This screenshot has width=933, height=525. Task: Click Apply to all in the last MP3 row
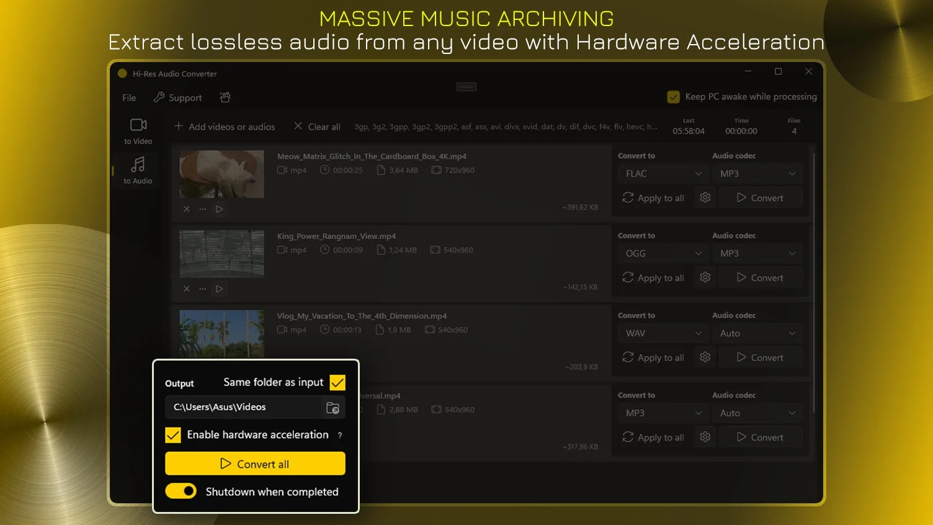(x=653, y=437)
